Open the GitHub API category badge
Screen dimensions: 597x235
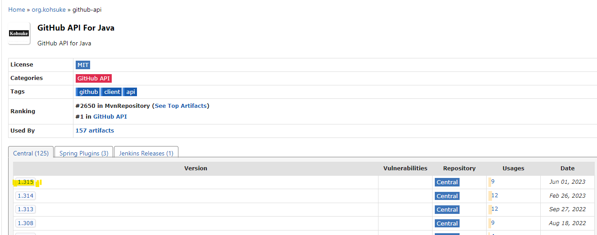(x=93, y=78)
